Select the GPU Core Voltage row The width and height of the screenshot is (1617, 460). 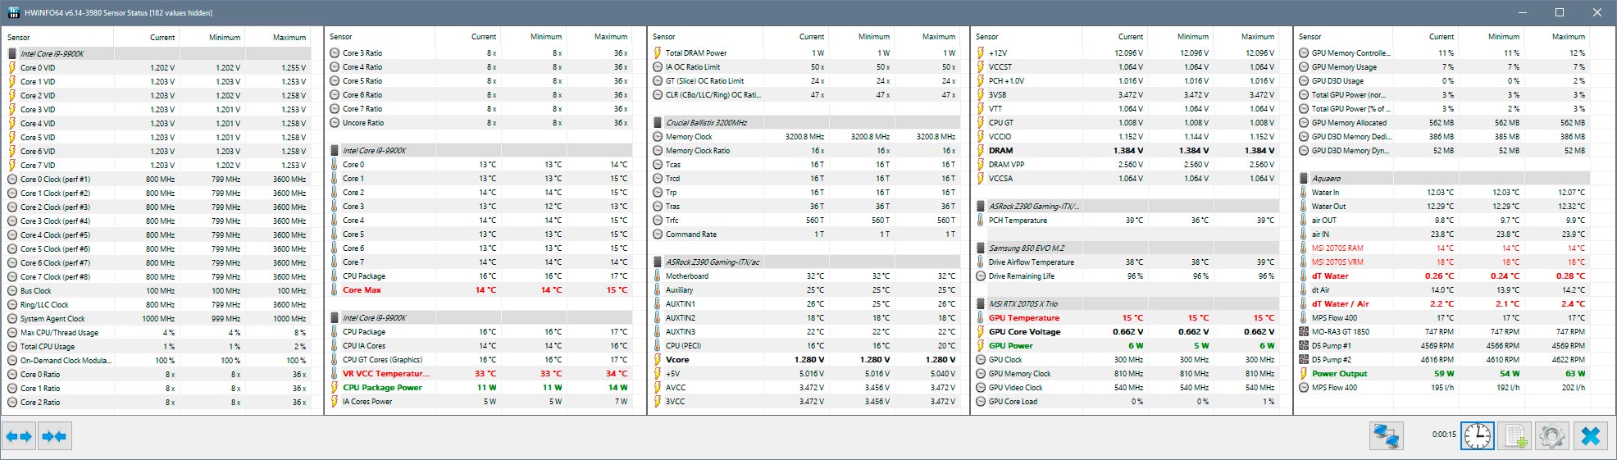click(x=1128, y=331)
